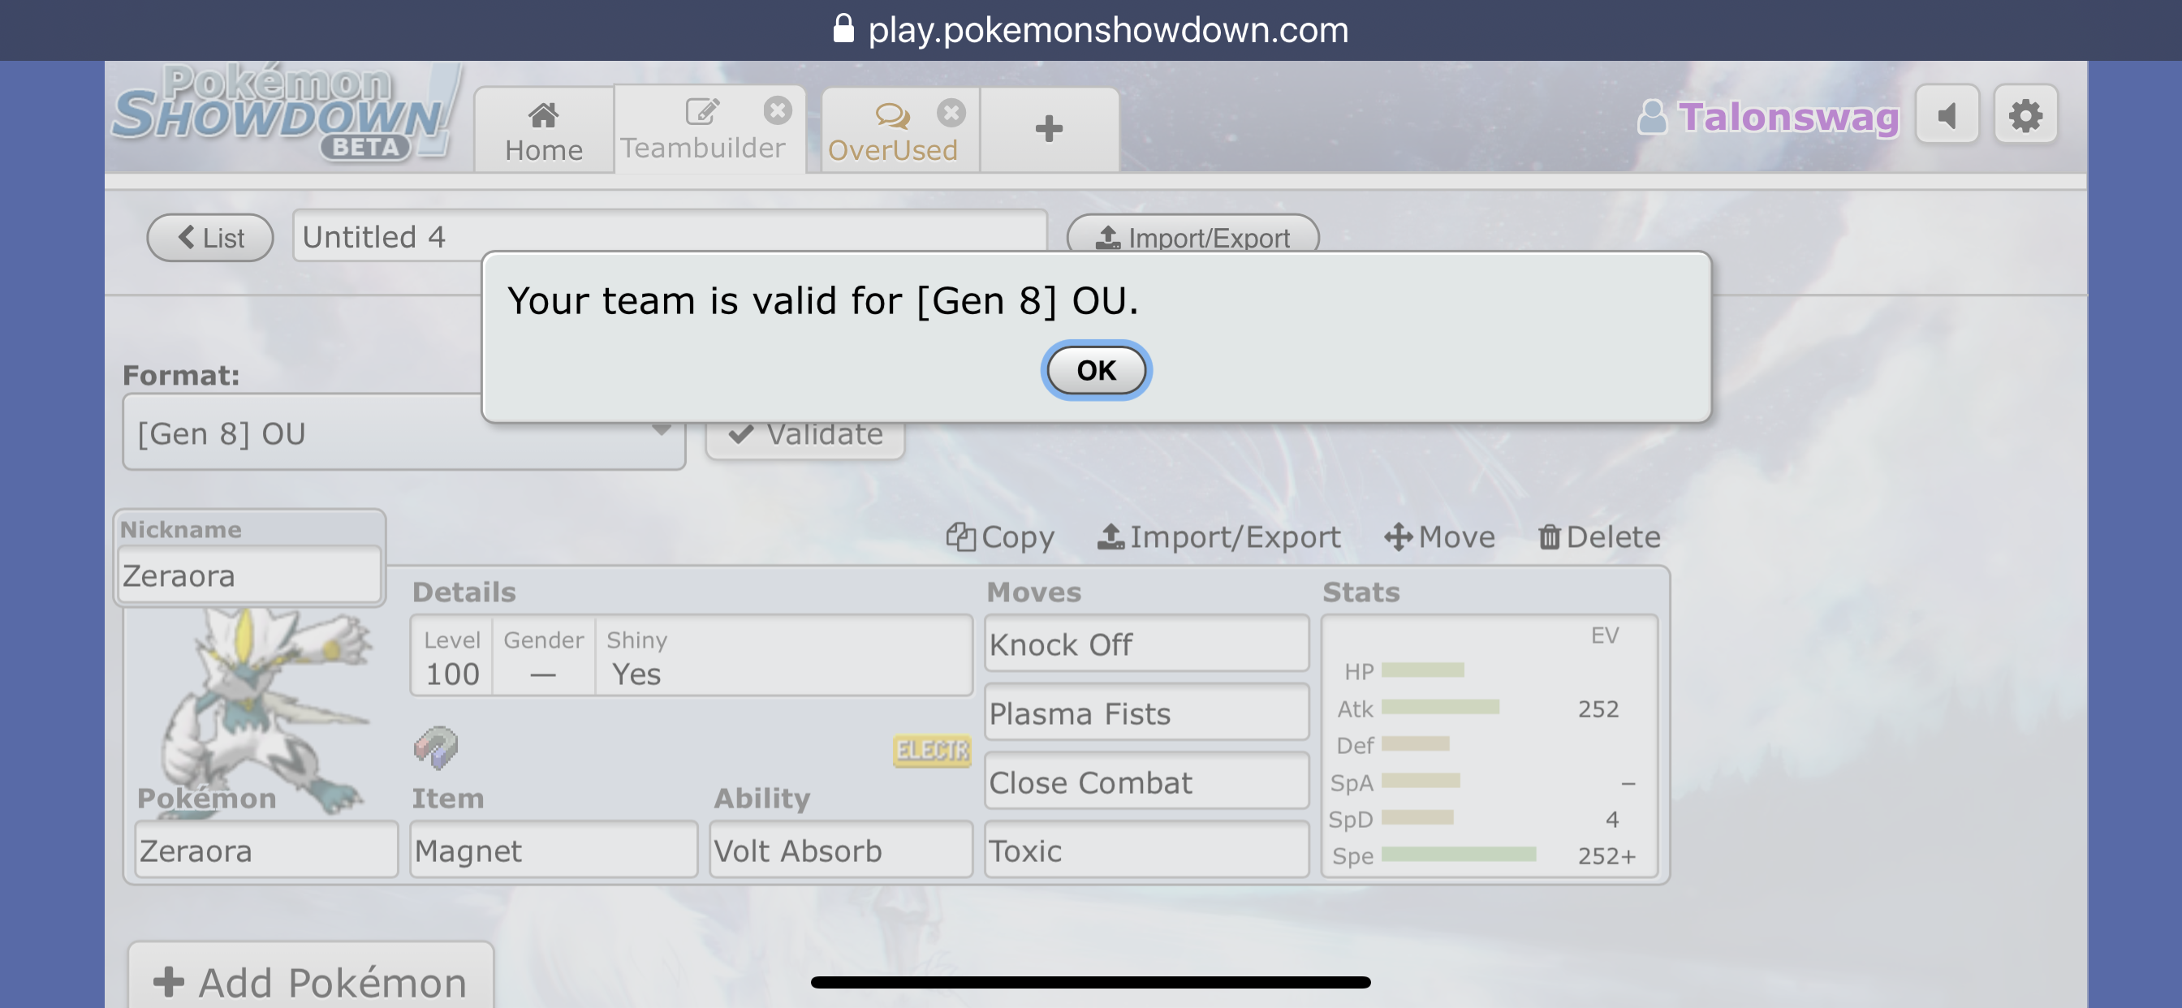Edit the Volt Absorb ability field
This screenshot has height=1008, width=2182.
(x=840, y=850)
